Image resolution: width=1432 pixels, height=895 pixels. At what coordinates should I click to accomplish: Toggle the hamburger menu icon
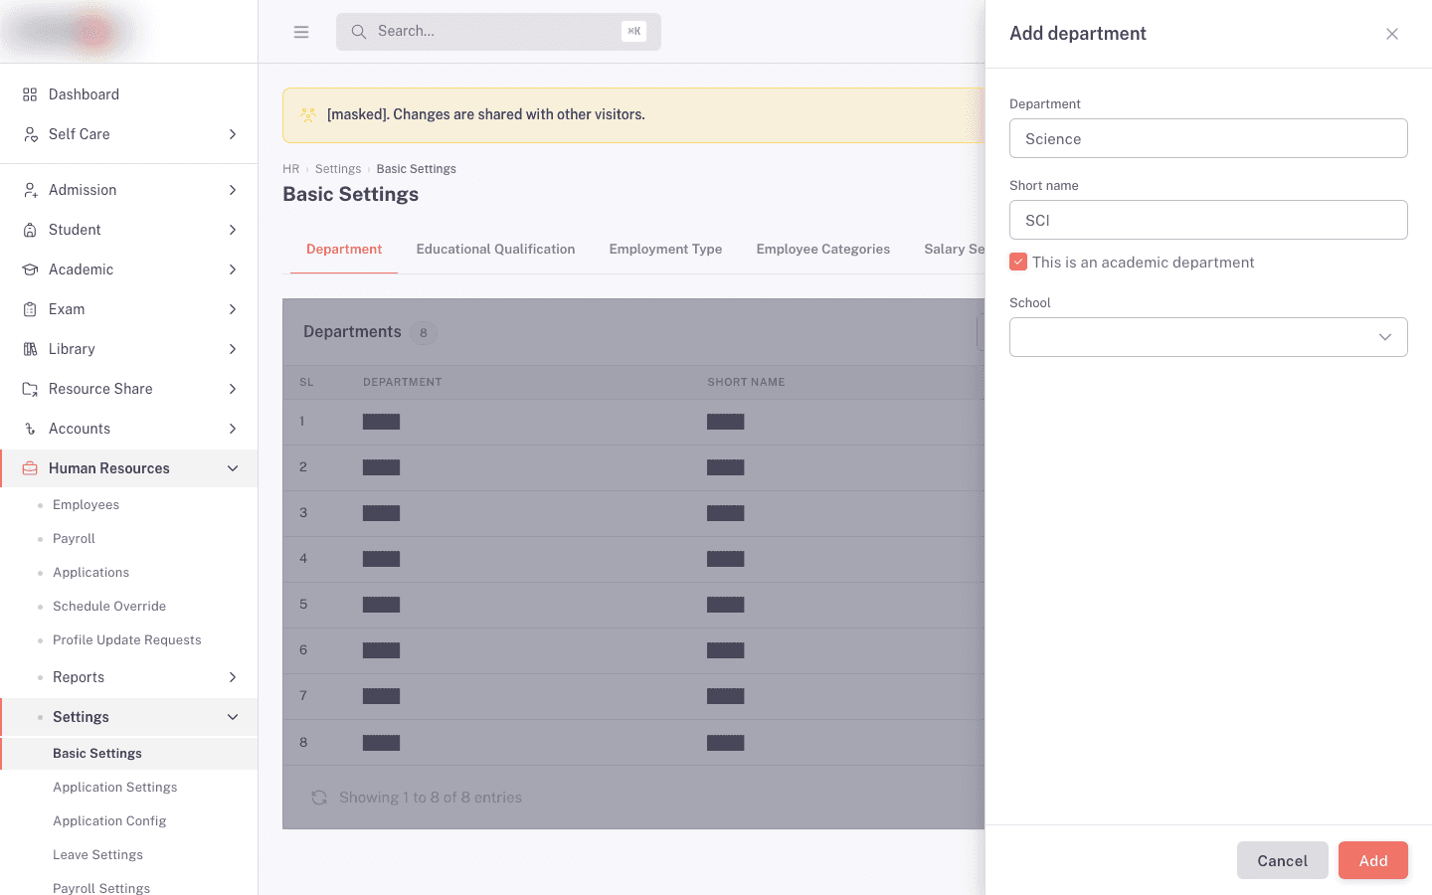(301, 32)
